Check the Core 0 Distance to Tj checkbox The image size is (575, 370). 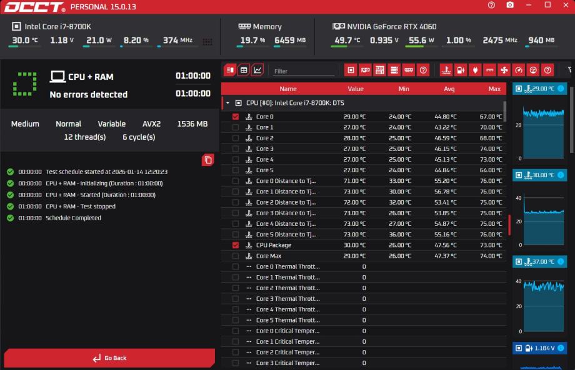pos(236,181)
